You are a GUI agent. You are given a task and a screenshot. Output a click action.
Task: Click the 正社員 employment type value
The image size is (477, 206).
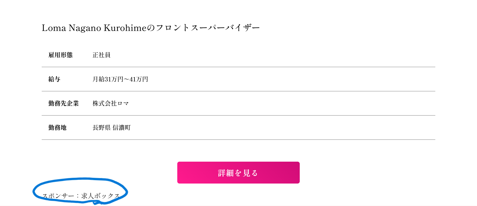point(101,55)
